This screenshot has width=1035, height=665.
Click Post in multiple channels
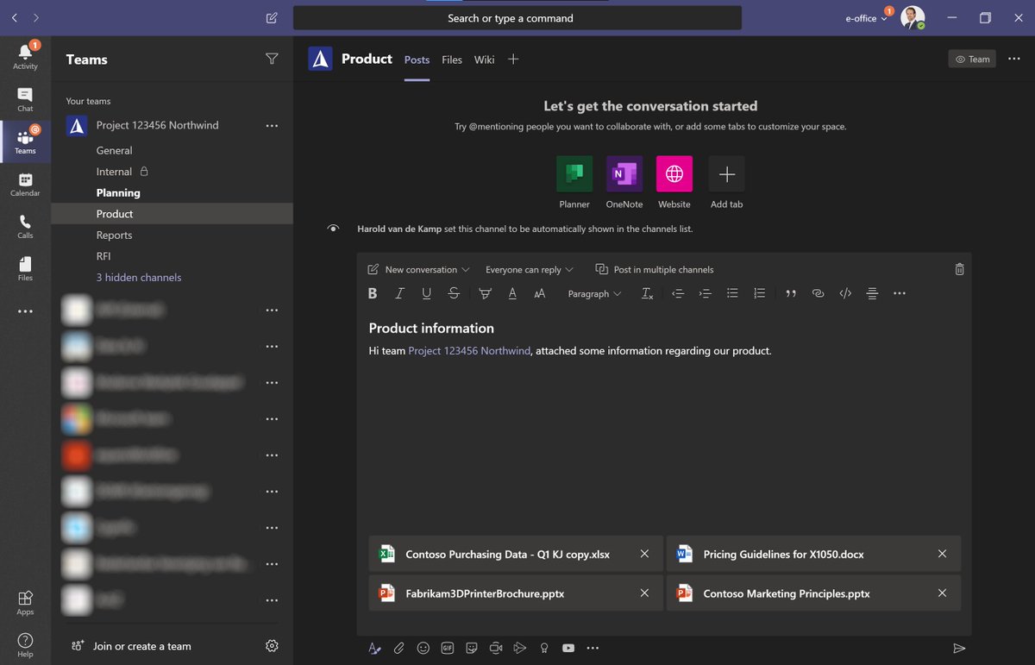coord(655,269)
